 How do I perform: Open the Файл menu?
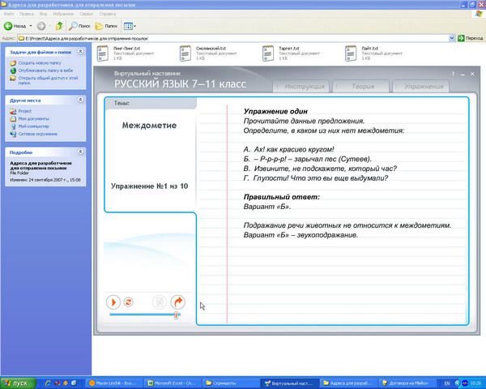pos(9,14)
